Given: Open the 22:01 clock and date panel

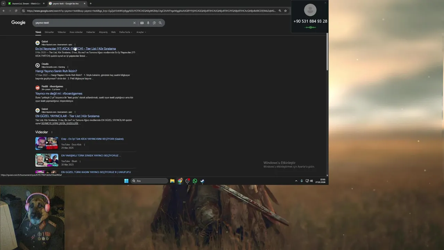Looking at the screenshot, I should 321,181.
